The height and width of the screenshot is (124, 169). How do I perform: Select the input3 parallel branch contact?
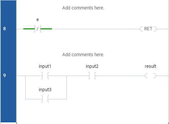[x=45, y=99]
